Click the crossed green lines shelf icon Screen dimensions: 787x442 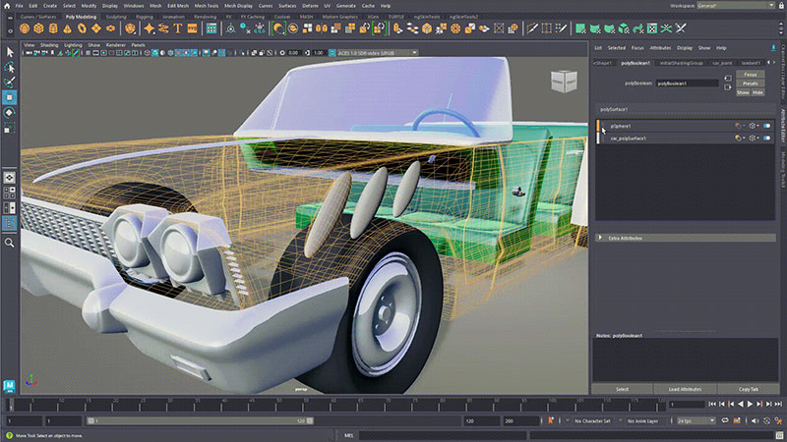tap(666, 28)
